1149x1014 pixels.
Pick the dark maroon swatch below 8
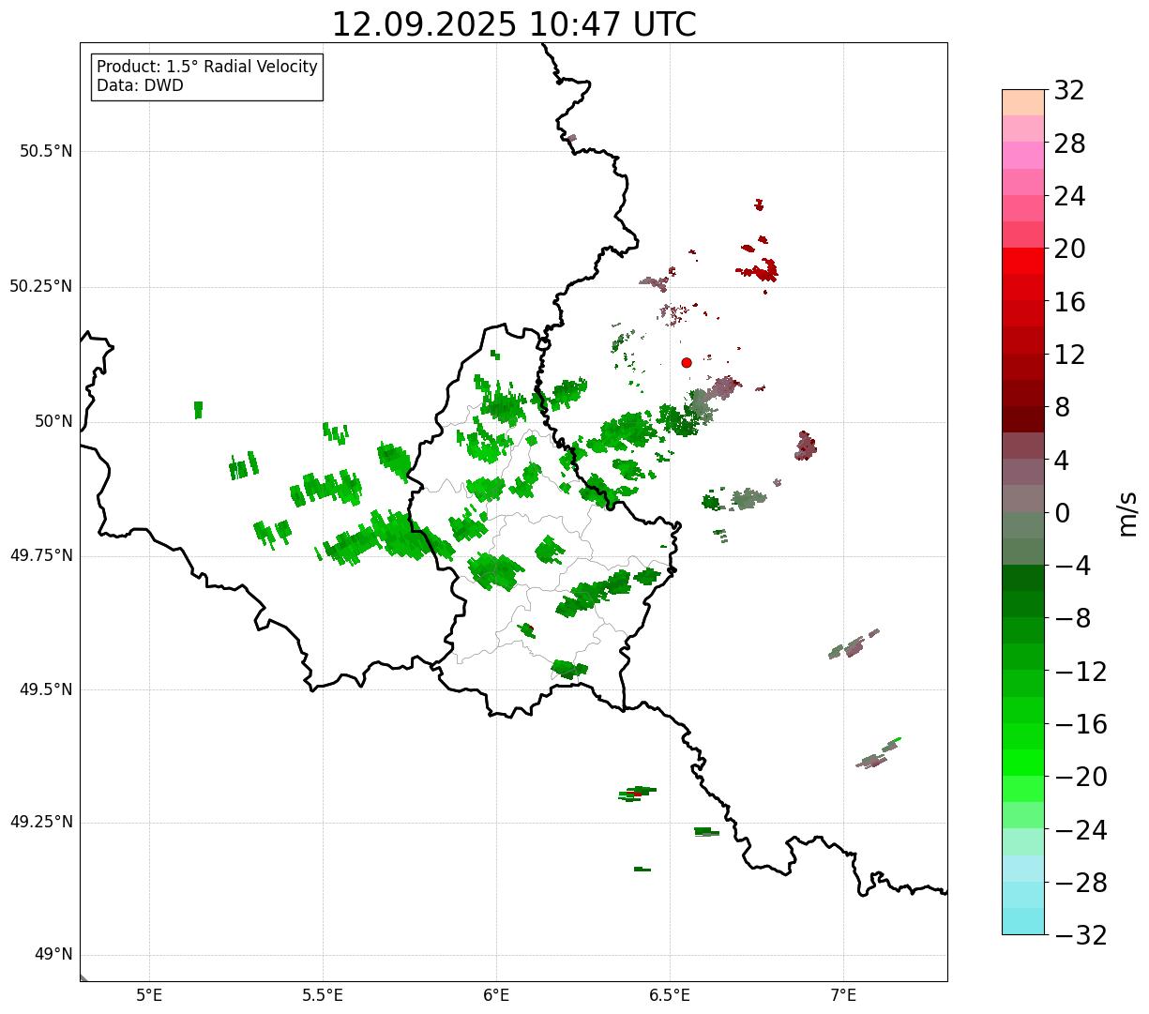[x=1023, y=419]
